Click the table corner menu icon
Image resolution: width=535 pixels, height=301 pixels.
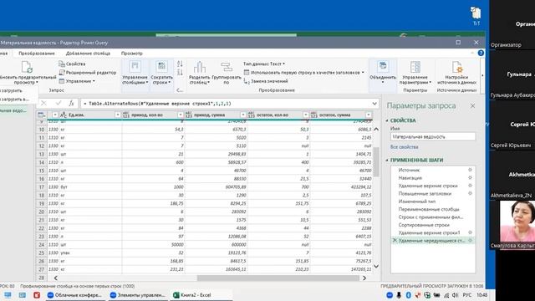(x=41, y=115)
